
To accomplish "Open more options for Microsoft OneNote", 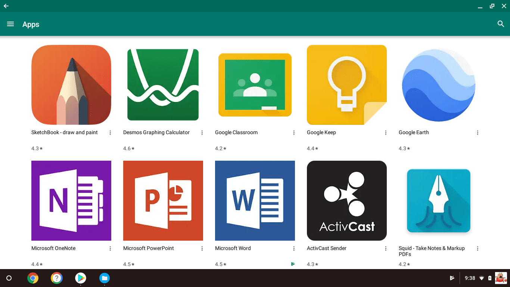I will click(x=110, y=249).
